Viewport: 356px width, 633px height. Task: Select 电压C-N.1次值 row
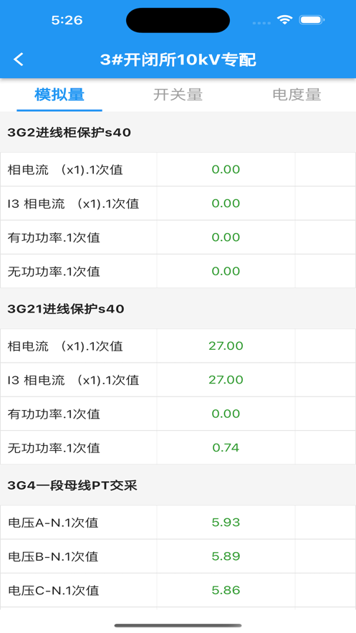178,590
